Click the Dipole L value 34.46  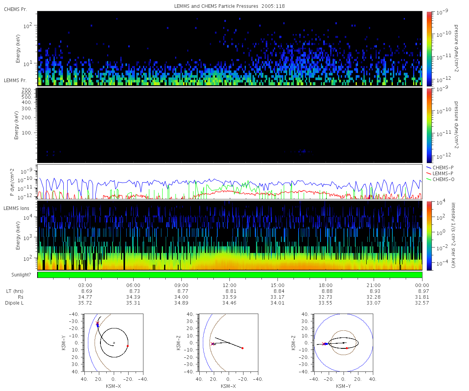point(229,303)
